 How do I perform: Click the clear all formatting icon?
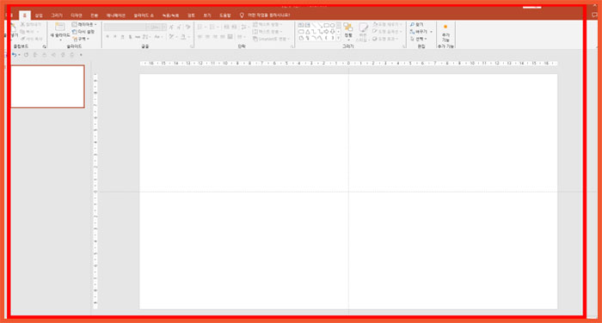pos(188,27)
